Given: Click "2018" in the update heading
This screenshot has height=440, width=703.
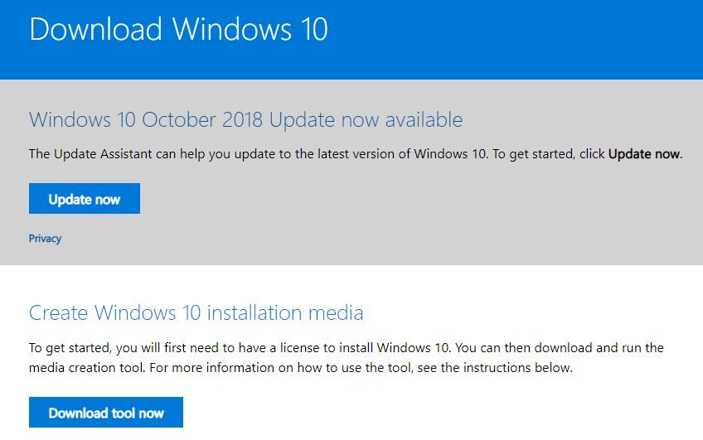Looking at the screenshot, I should [x=240, y=119].
